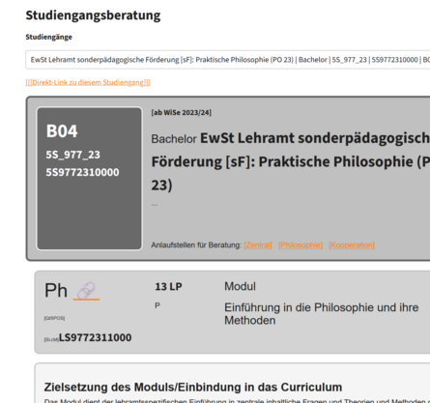Open the Studiengänge selection dropdown
430x403 pixels.
click(x=228, y=60)
